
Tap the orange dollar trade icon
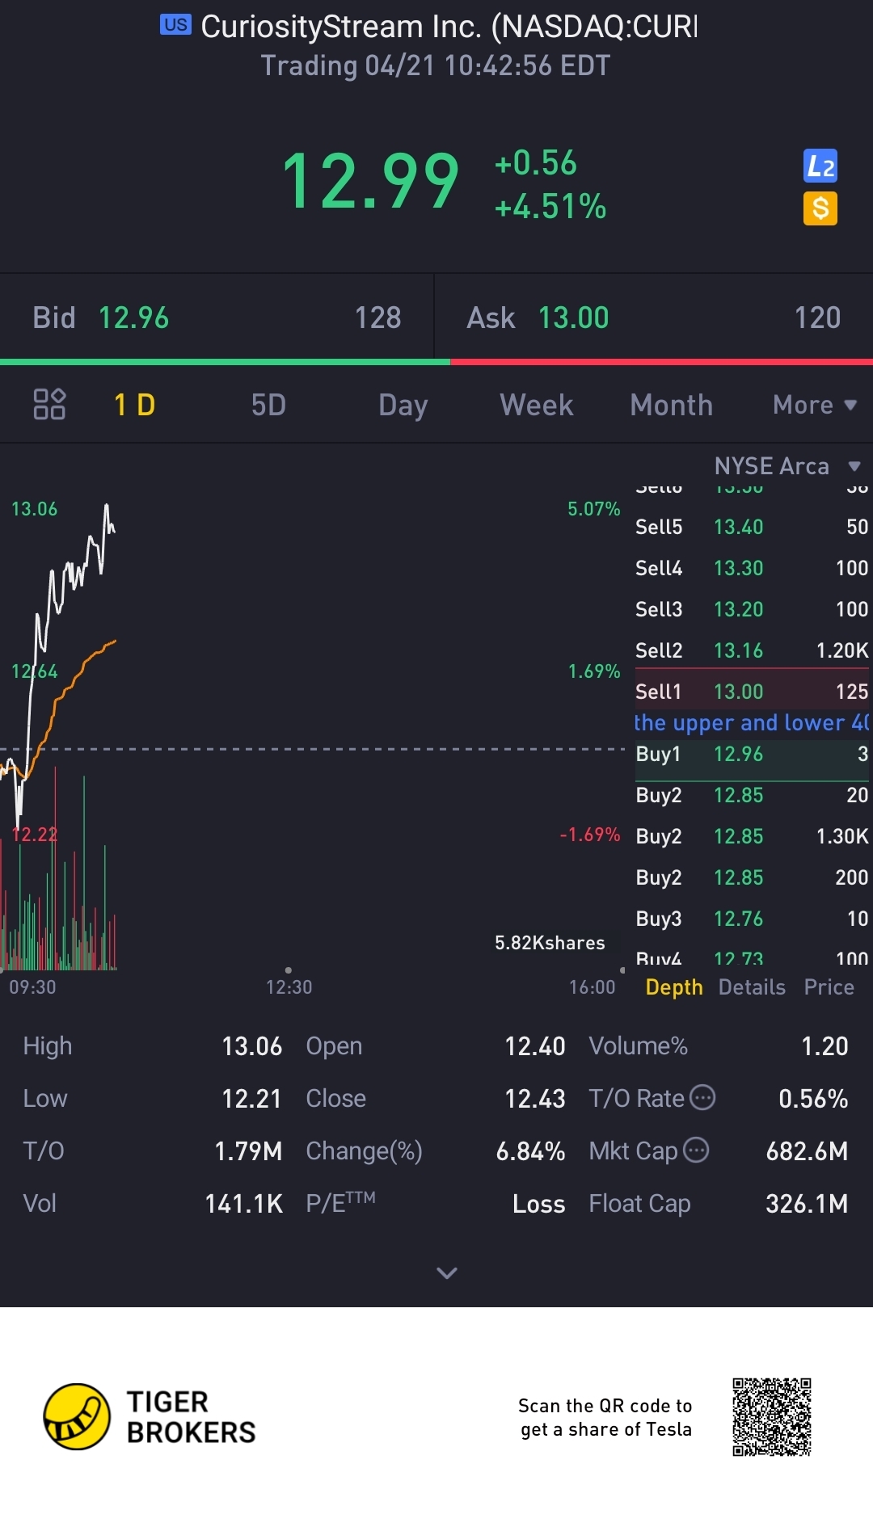coord(820,208)
